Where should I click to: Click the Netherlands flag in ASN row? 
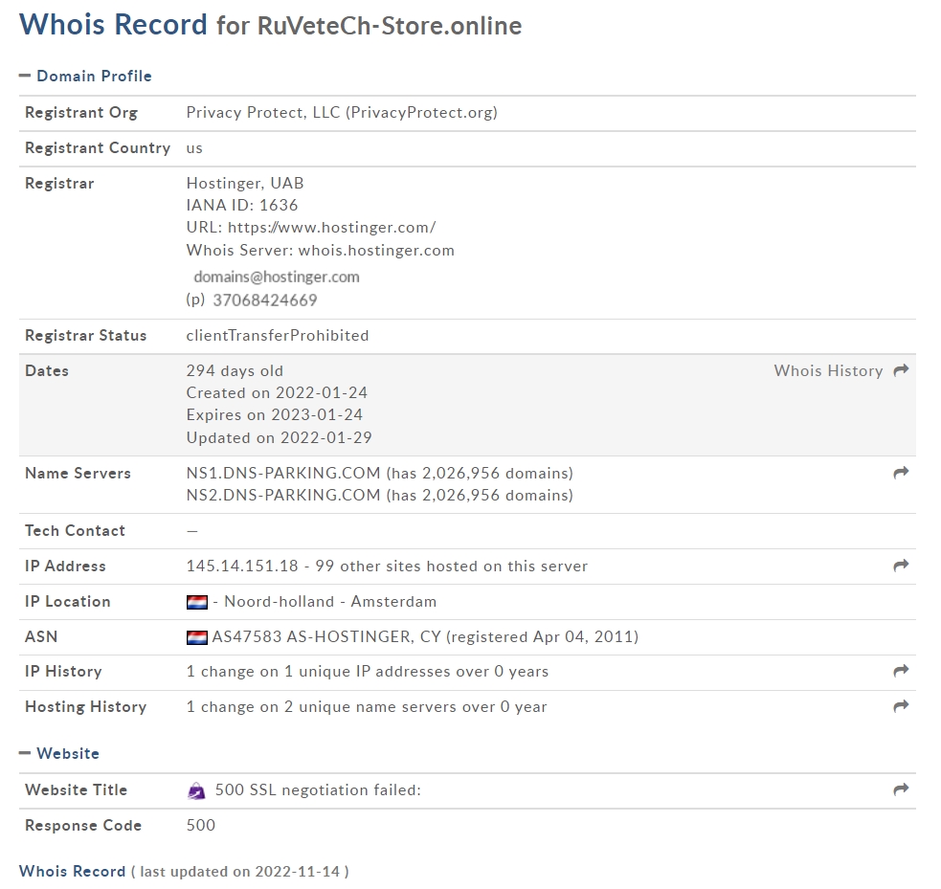pos(197,637)
